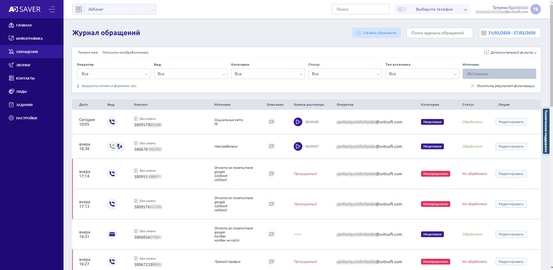Open the calendar icon of the date range
Screen dimensions: 553x270
(483, 33)
